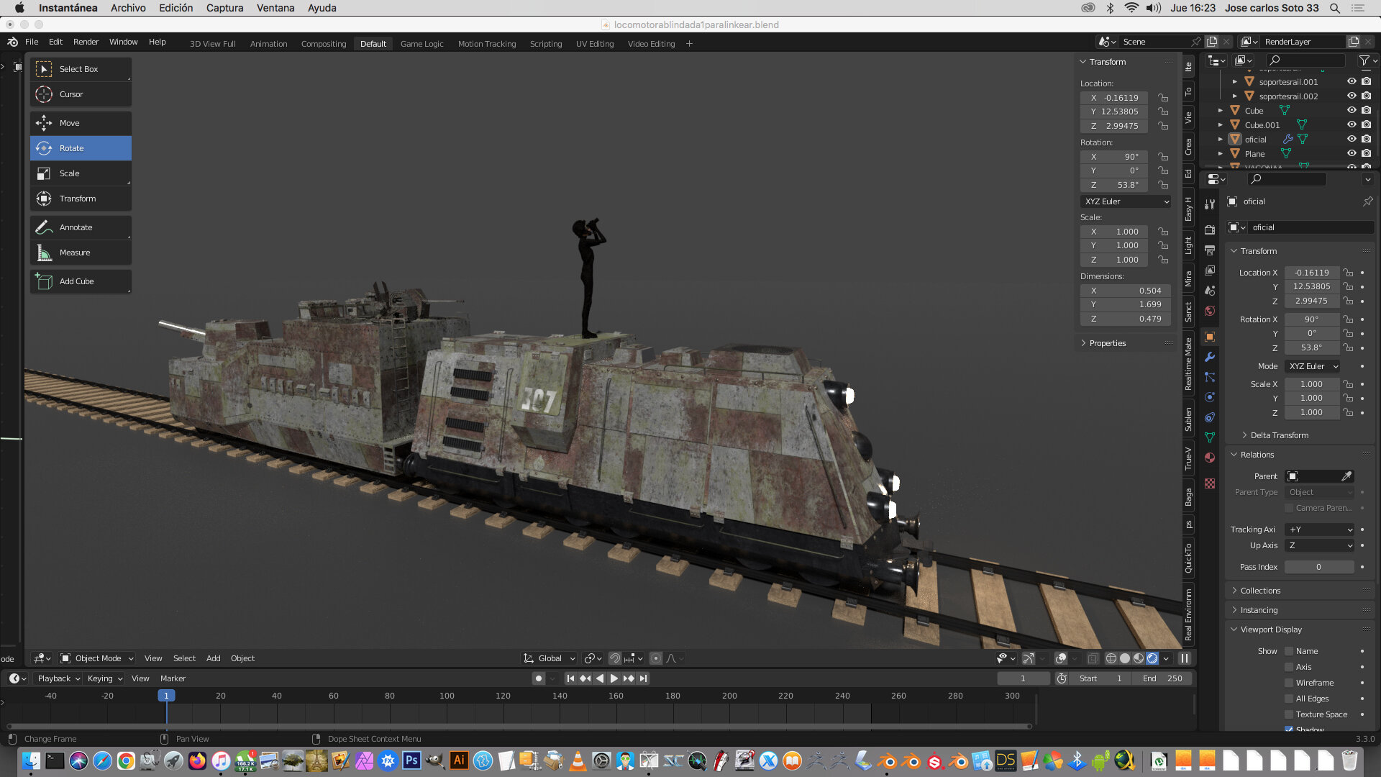Enable the Name show checkbox
The height and width of the screenshot is (777, 1381).
tap(1289, 651)
